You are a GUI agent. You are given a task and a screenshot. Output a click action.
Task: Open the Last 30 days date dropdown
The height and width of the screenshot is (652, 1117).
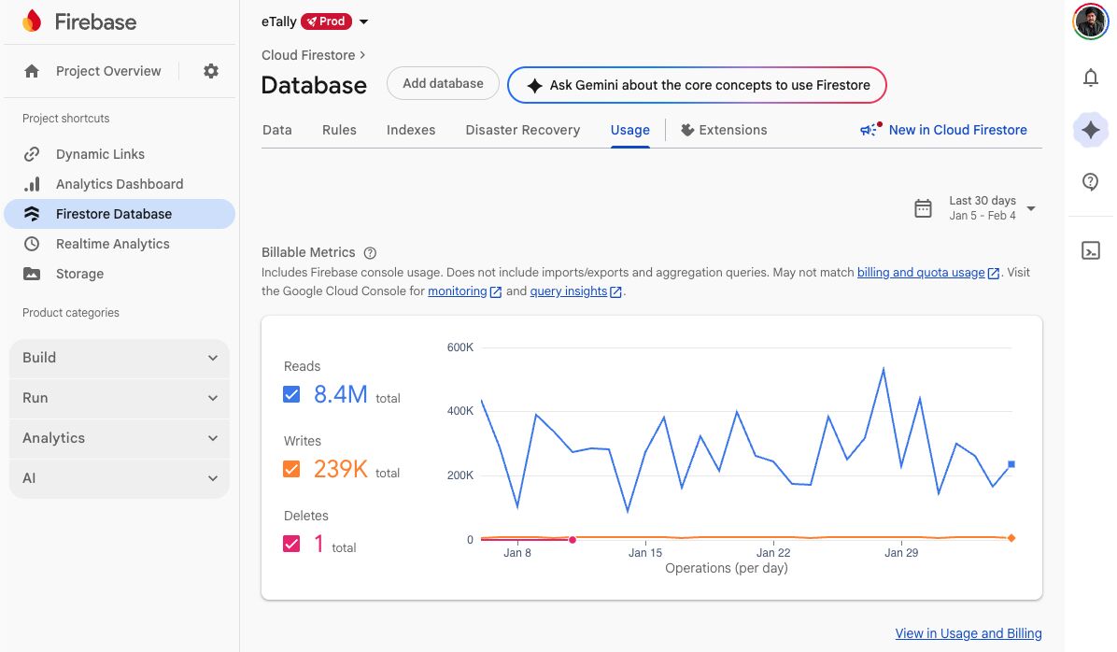[x=975, y=208]
